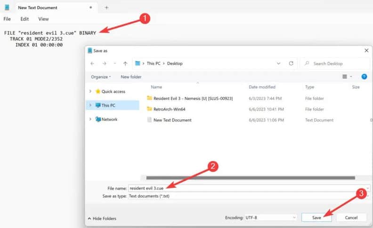Select Network in the navigation pane
This screenshot has height=228, width=373.
tap(109, 119)
